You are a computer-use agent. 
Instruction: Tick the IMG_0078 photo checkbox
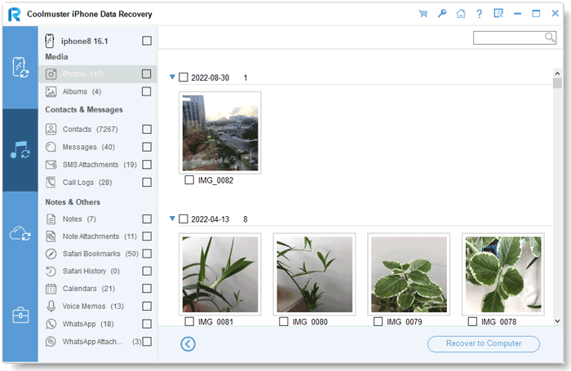pos(472,321)
